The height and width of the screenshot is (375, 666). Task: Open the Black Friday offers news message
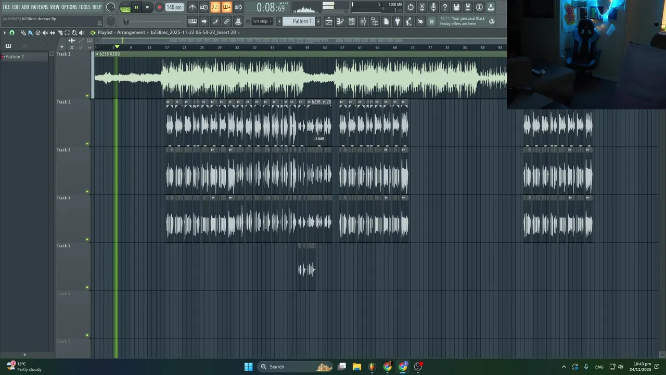462,21
